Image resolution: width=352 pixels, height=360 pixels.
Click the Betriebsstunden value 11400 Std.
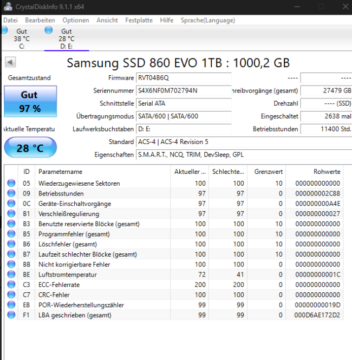(x=327, y=129)
